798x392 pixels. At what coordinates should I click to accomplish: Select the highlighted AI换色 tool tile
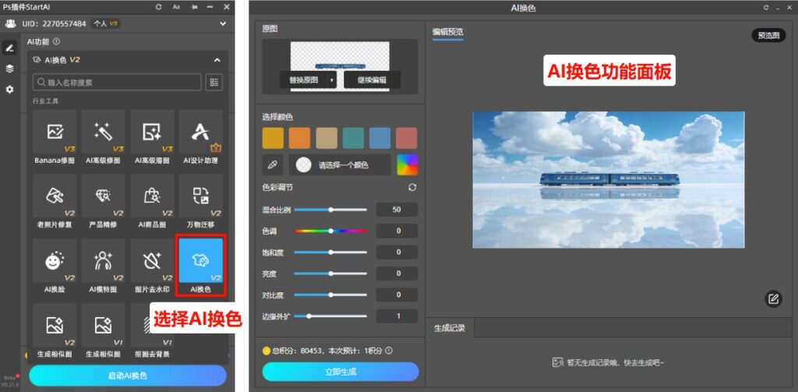click(201, 260)
